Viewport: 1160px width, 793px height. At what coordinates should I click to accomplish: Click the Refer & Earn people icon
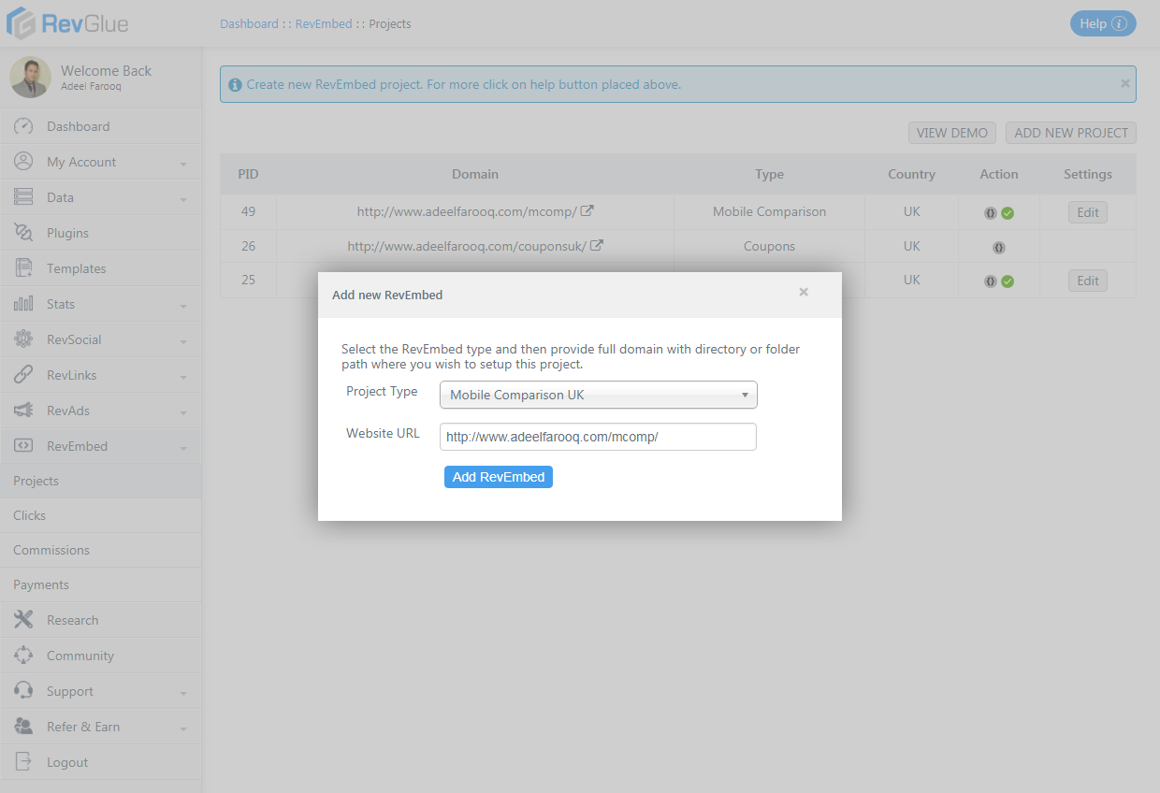pyautogui.click(x=23, y=727)
